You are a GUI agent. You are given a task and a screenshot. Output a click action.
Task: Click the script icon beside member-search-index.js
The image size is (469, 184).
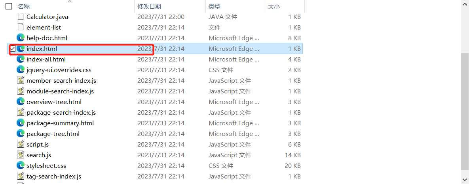tap(20, 80)
